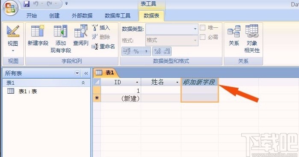
Task: Click select-all corner of datasheet
Action: [x=97, y=82]
